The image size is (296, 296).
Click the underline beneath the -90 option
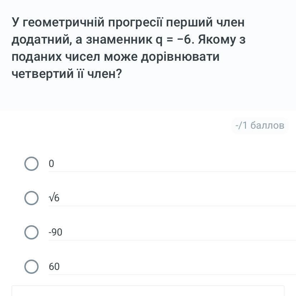(172, 240)
